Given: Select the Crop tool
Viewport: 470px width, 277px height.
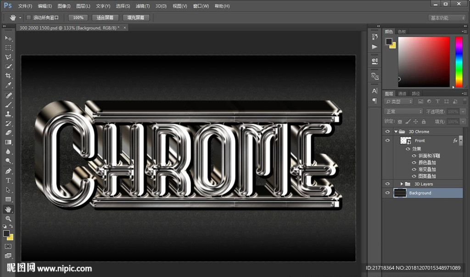Looking at the screenshot, I should [8, 76].
